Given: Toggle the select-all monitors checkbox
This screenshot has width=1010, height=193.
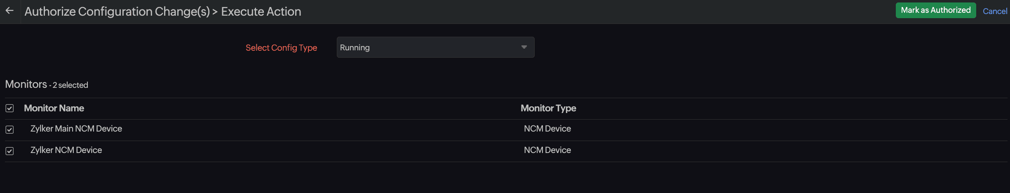Looking at the screenshot, I should pyautogui.click(x=9, y=108).
